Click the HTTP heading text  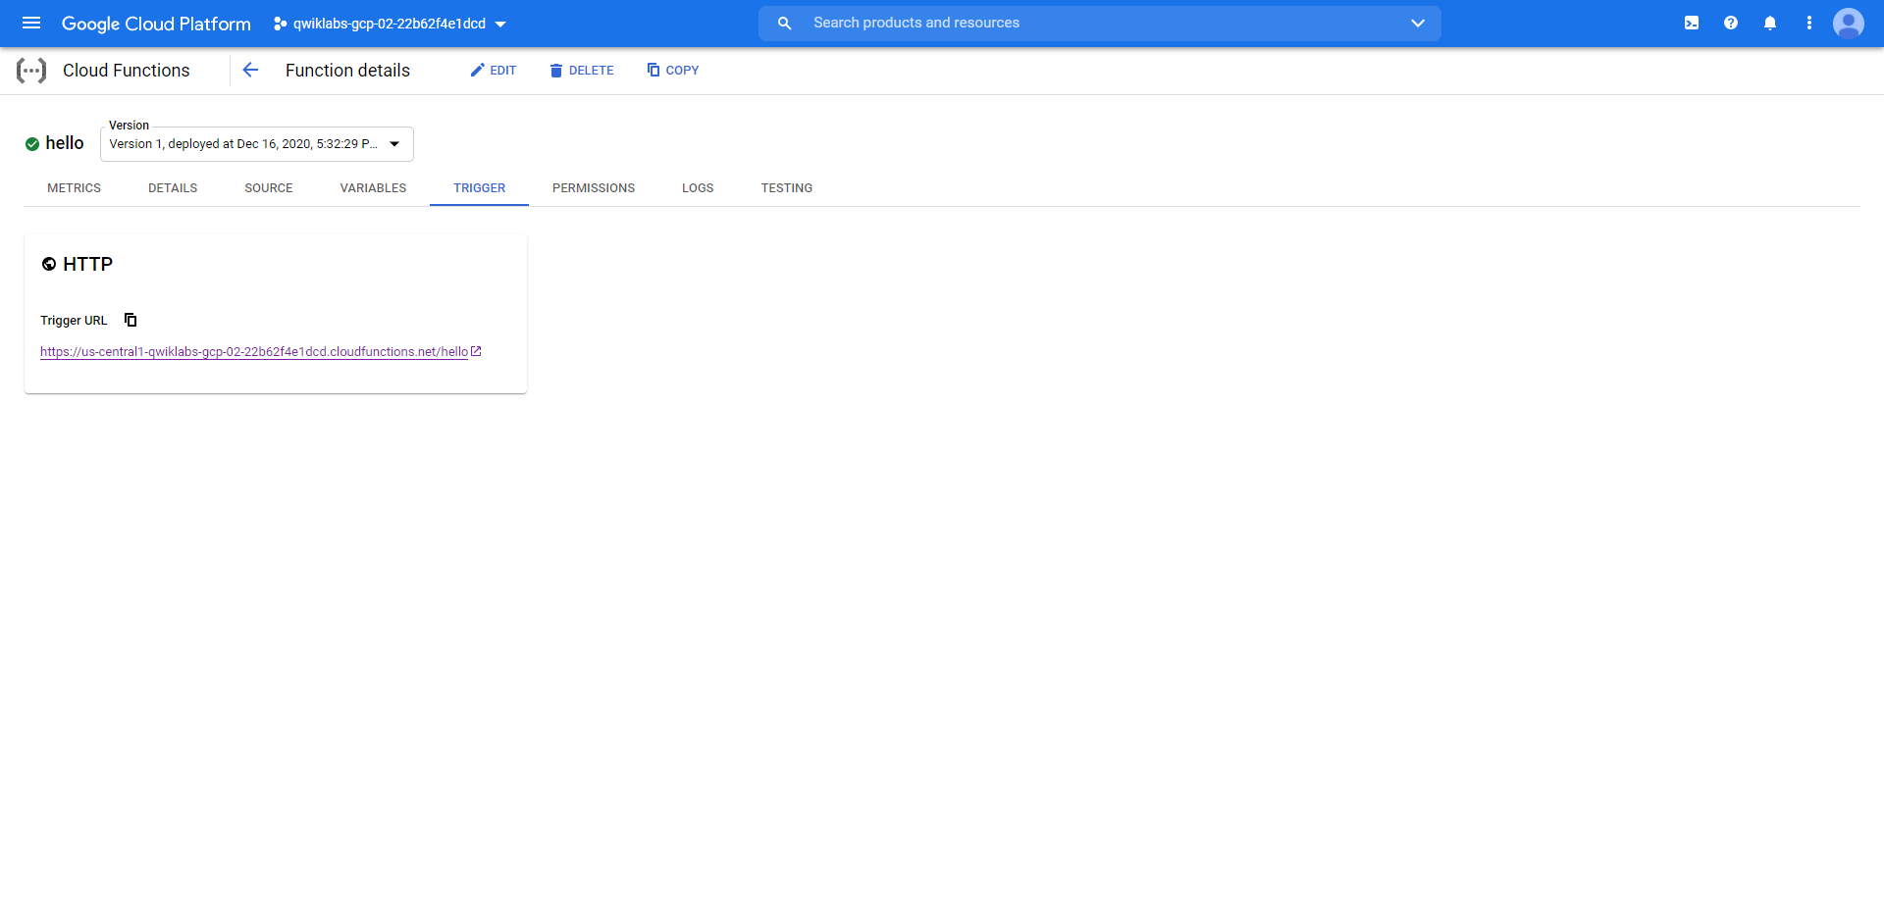(x=88, y=264)
